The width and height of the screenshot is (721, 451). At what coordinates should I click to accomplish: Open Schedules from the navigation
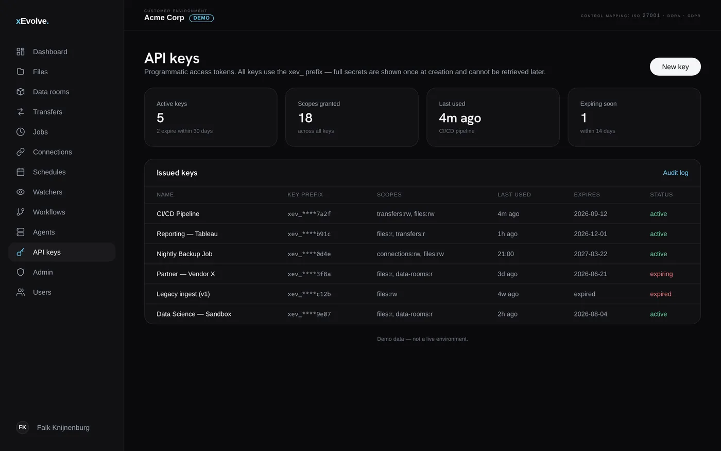tap(62, 172)
